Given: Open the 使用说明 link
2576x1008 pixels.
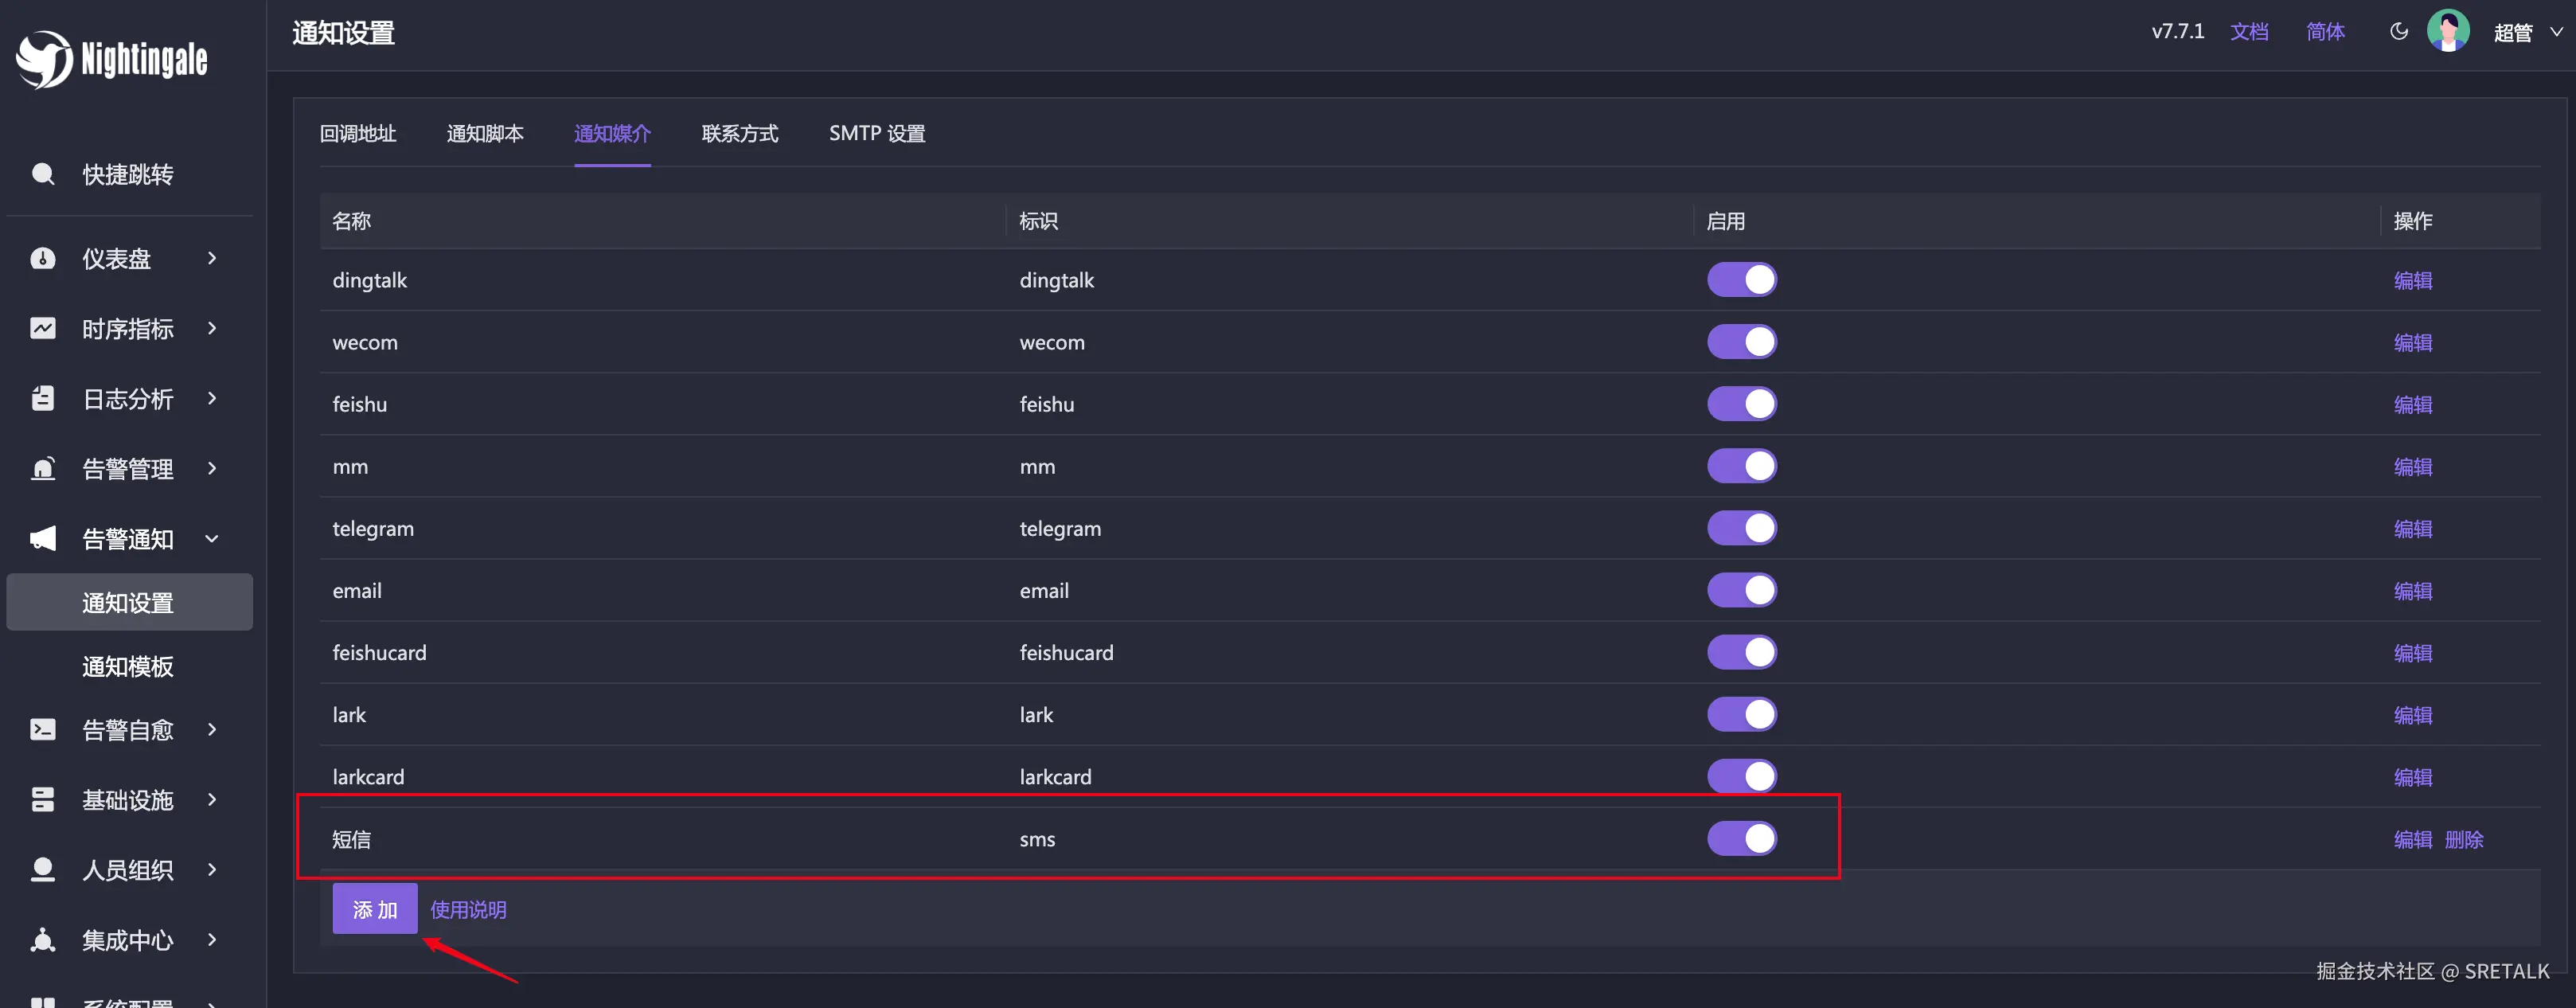Looking at the screenshot, I should point(468,909).
